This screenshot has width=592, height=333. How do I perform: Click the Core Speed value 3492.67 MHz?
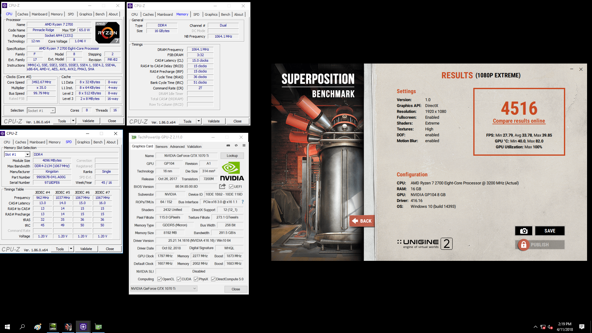click(41, 82)
